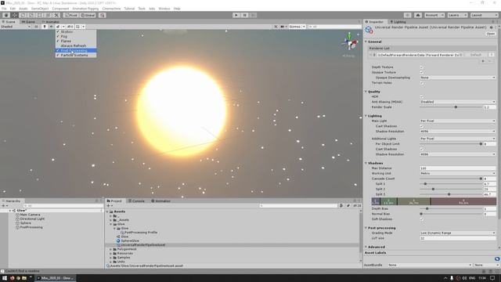Select the Transform tool in toolbar

pyautogui.click(x=48, y=15)
